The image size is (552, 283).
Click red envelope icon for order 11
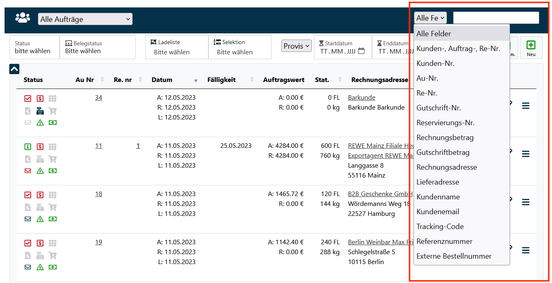(x=28, y=171)
